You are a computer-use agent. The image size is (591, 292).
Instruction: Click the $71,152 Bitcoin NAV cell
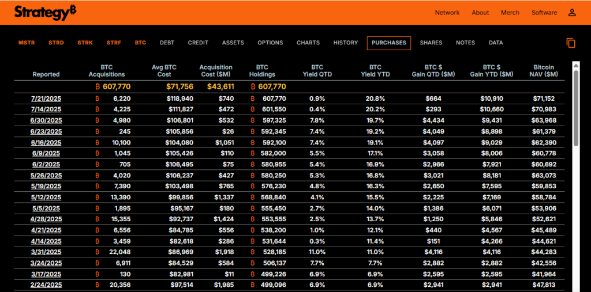[544, 99]
